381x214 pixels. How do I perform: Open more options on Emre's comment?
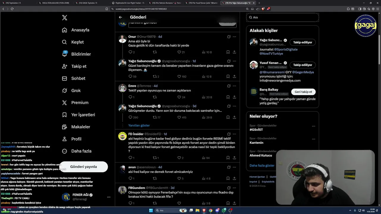coord(235,86)
